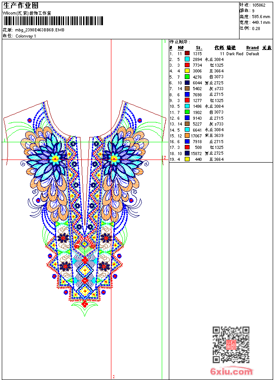Select the blue swatch beside stitch count 7698
Viewport: 274px width, 380px height.
tap(187, 94)
